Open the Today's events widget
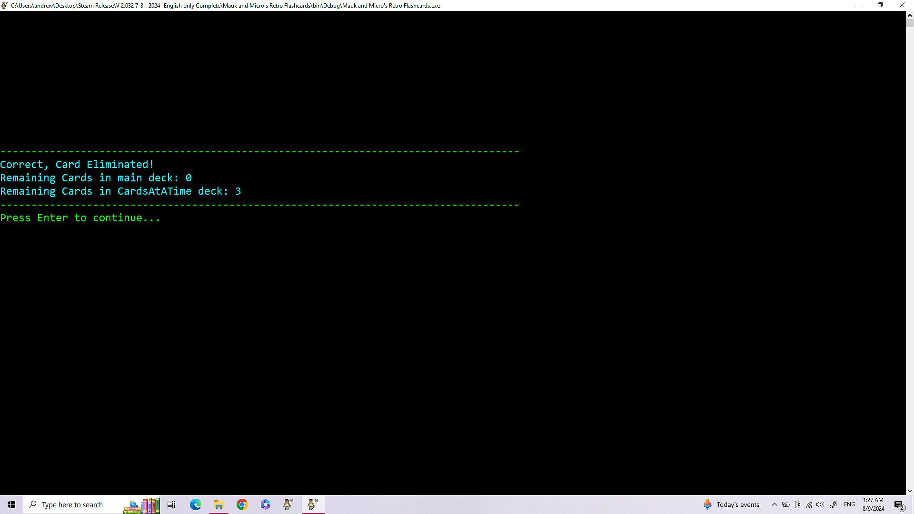This screenshot has width=914, height=514. pyautogui.click(x=731, y=504)
